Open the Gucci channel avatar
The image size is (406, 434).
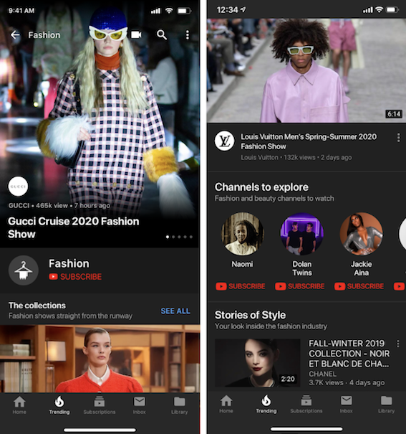pyautogui.click(x=18, y=187)
